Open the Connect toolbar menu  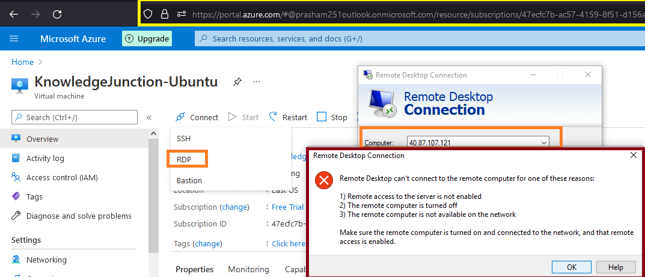pyautogui.click(x=197, y=117)
